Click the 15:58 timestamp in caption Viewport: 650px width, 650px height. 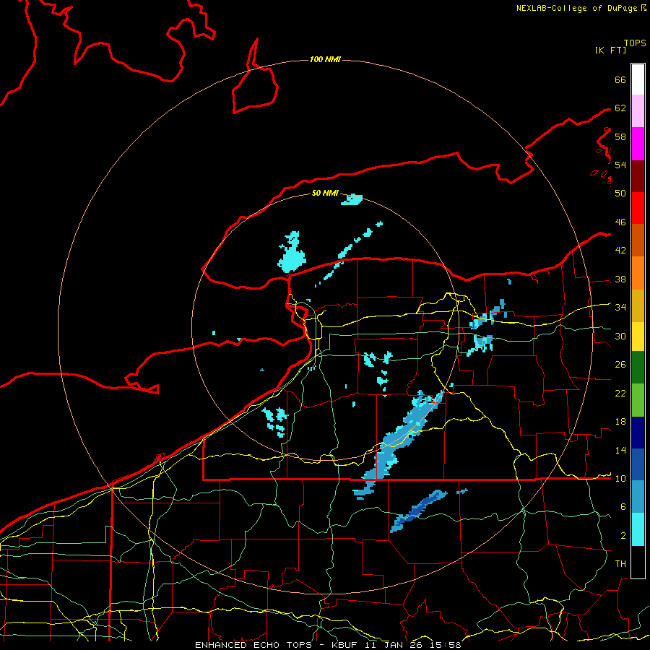444,645
